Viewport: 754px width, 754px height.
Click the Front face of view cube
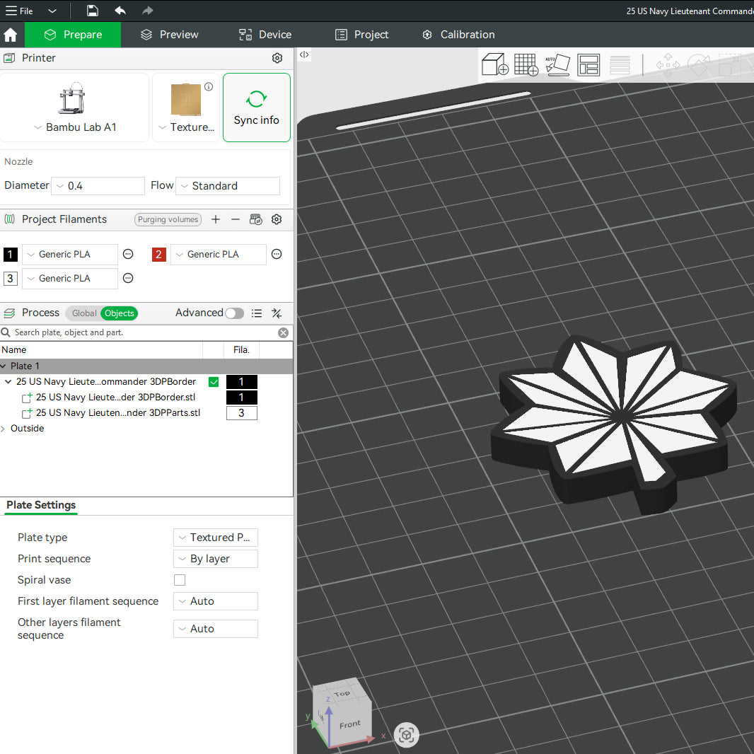(349, 724)
